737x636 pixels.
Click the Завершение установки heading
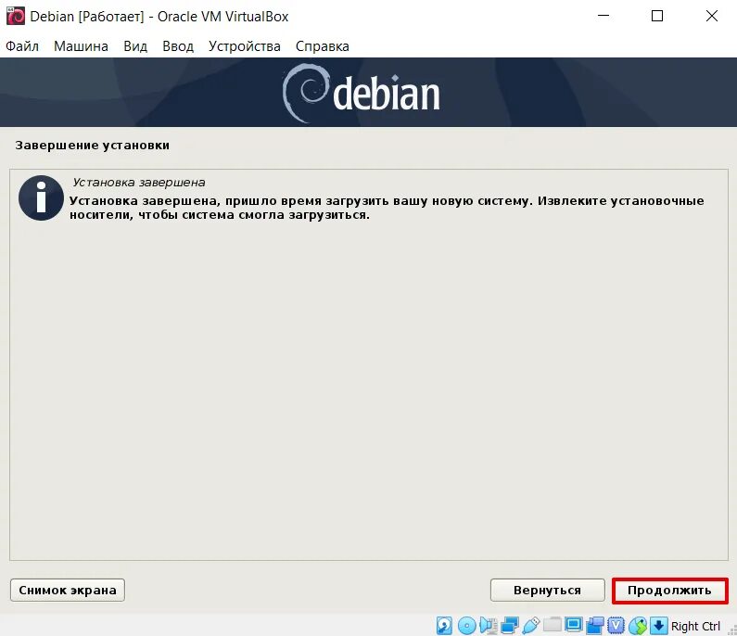pyautogui.click(x=92, y=146)
